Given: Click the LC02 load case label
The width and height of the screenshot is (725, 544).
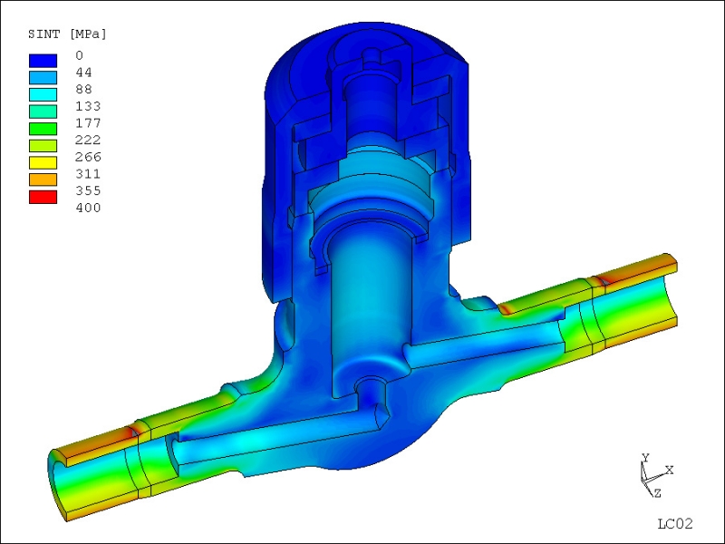Looking at the screenshot, I should tap(675, 524).
